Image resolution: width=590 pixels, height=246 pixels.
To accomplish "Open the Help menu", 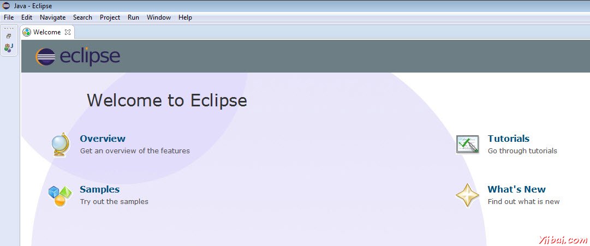I will (185, 17).
